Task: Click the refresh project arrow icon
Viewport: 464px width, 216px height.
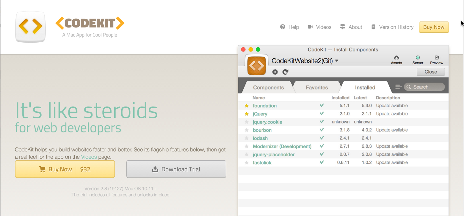Action: pos(286,72)
